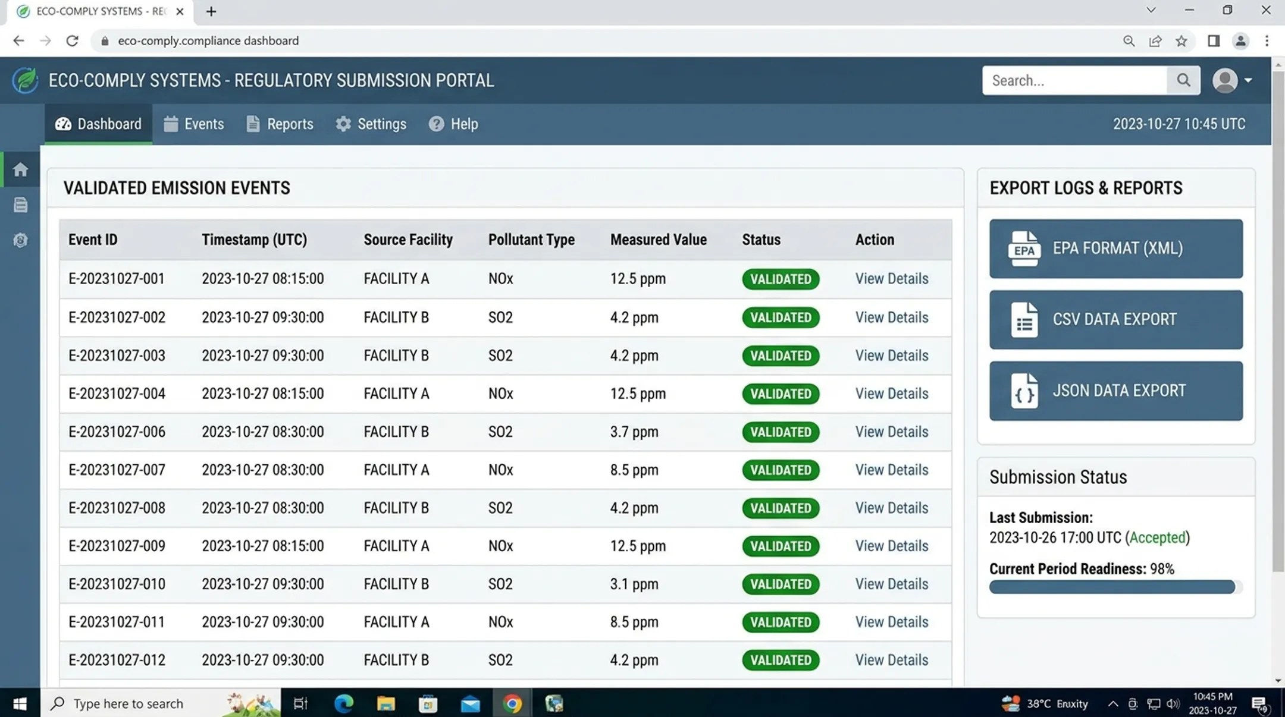
Task: Open the Home sidebar icon
Action: [x=21, y=169]
